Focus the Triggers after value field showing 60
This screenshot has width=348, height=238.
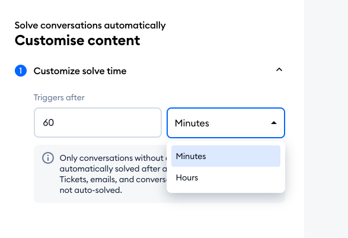point(98,123)
